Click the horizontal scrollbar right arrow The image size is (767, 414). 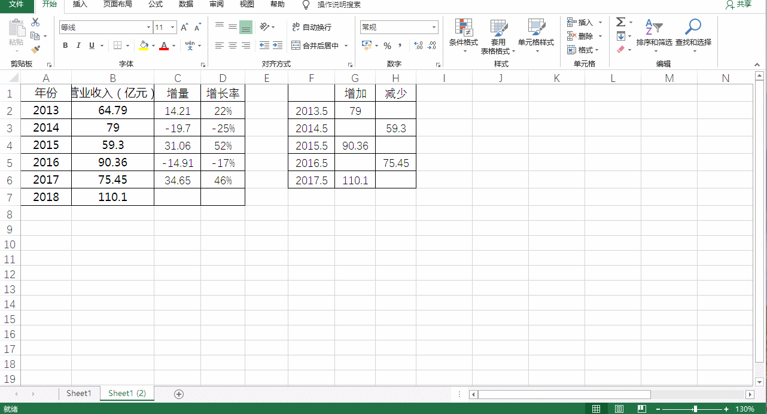[750, 394]
